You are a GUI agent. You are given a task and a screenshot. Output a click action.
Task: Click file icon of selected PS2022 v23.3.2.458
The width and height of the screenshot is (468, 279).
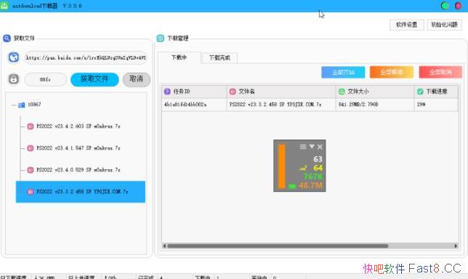point(31,192)
